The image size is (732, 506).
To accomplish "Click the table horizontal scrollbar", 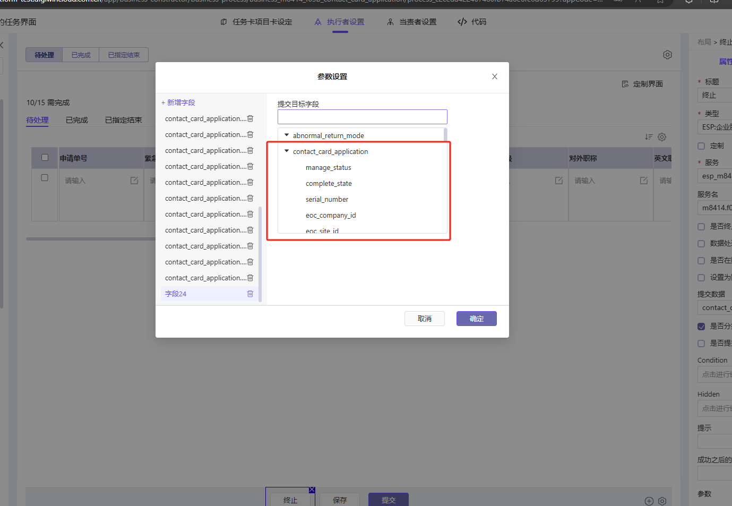I will click(91, 239).
